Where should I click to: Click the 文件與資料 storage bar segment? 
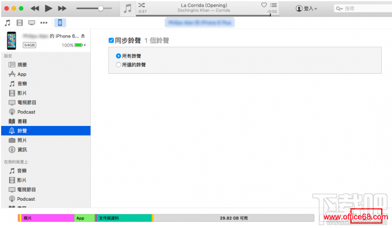coord(124,218)
